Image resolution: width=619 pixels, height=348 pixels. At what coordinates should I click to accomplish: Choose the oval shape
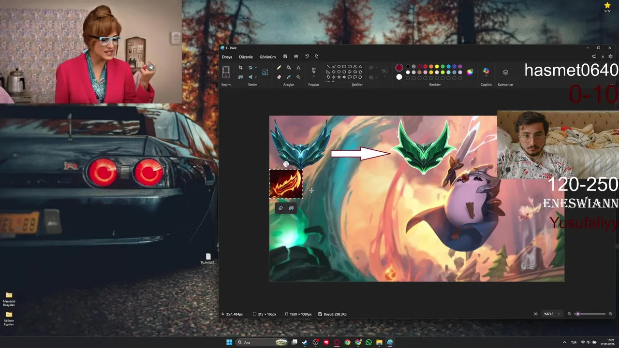point(339,66)
